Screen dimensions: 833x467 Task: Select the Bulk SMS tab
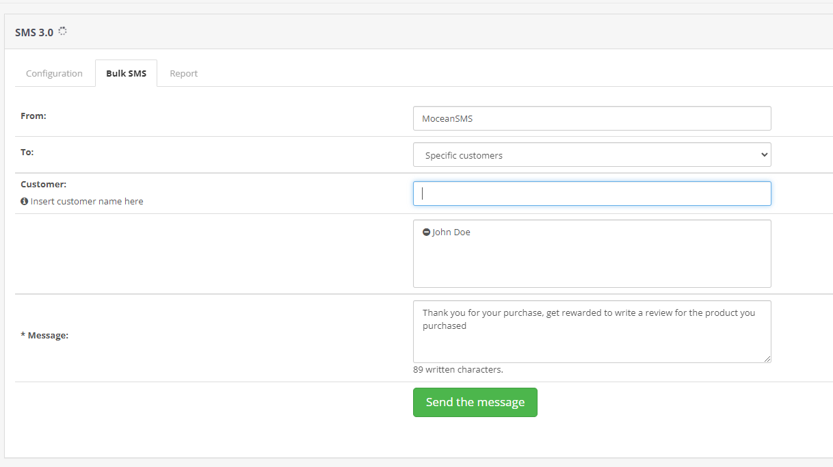coord(126,72)
